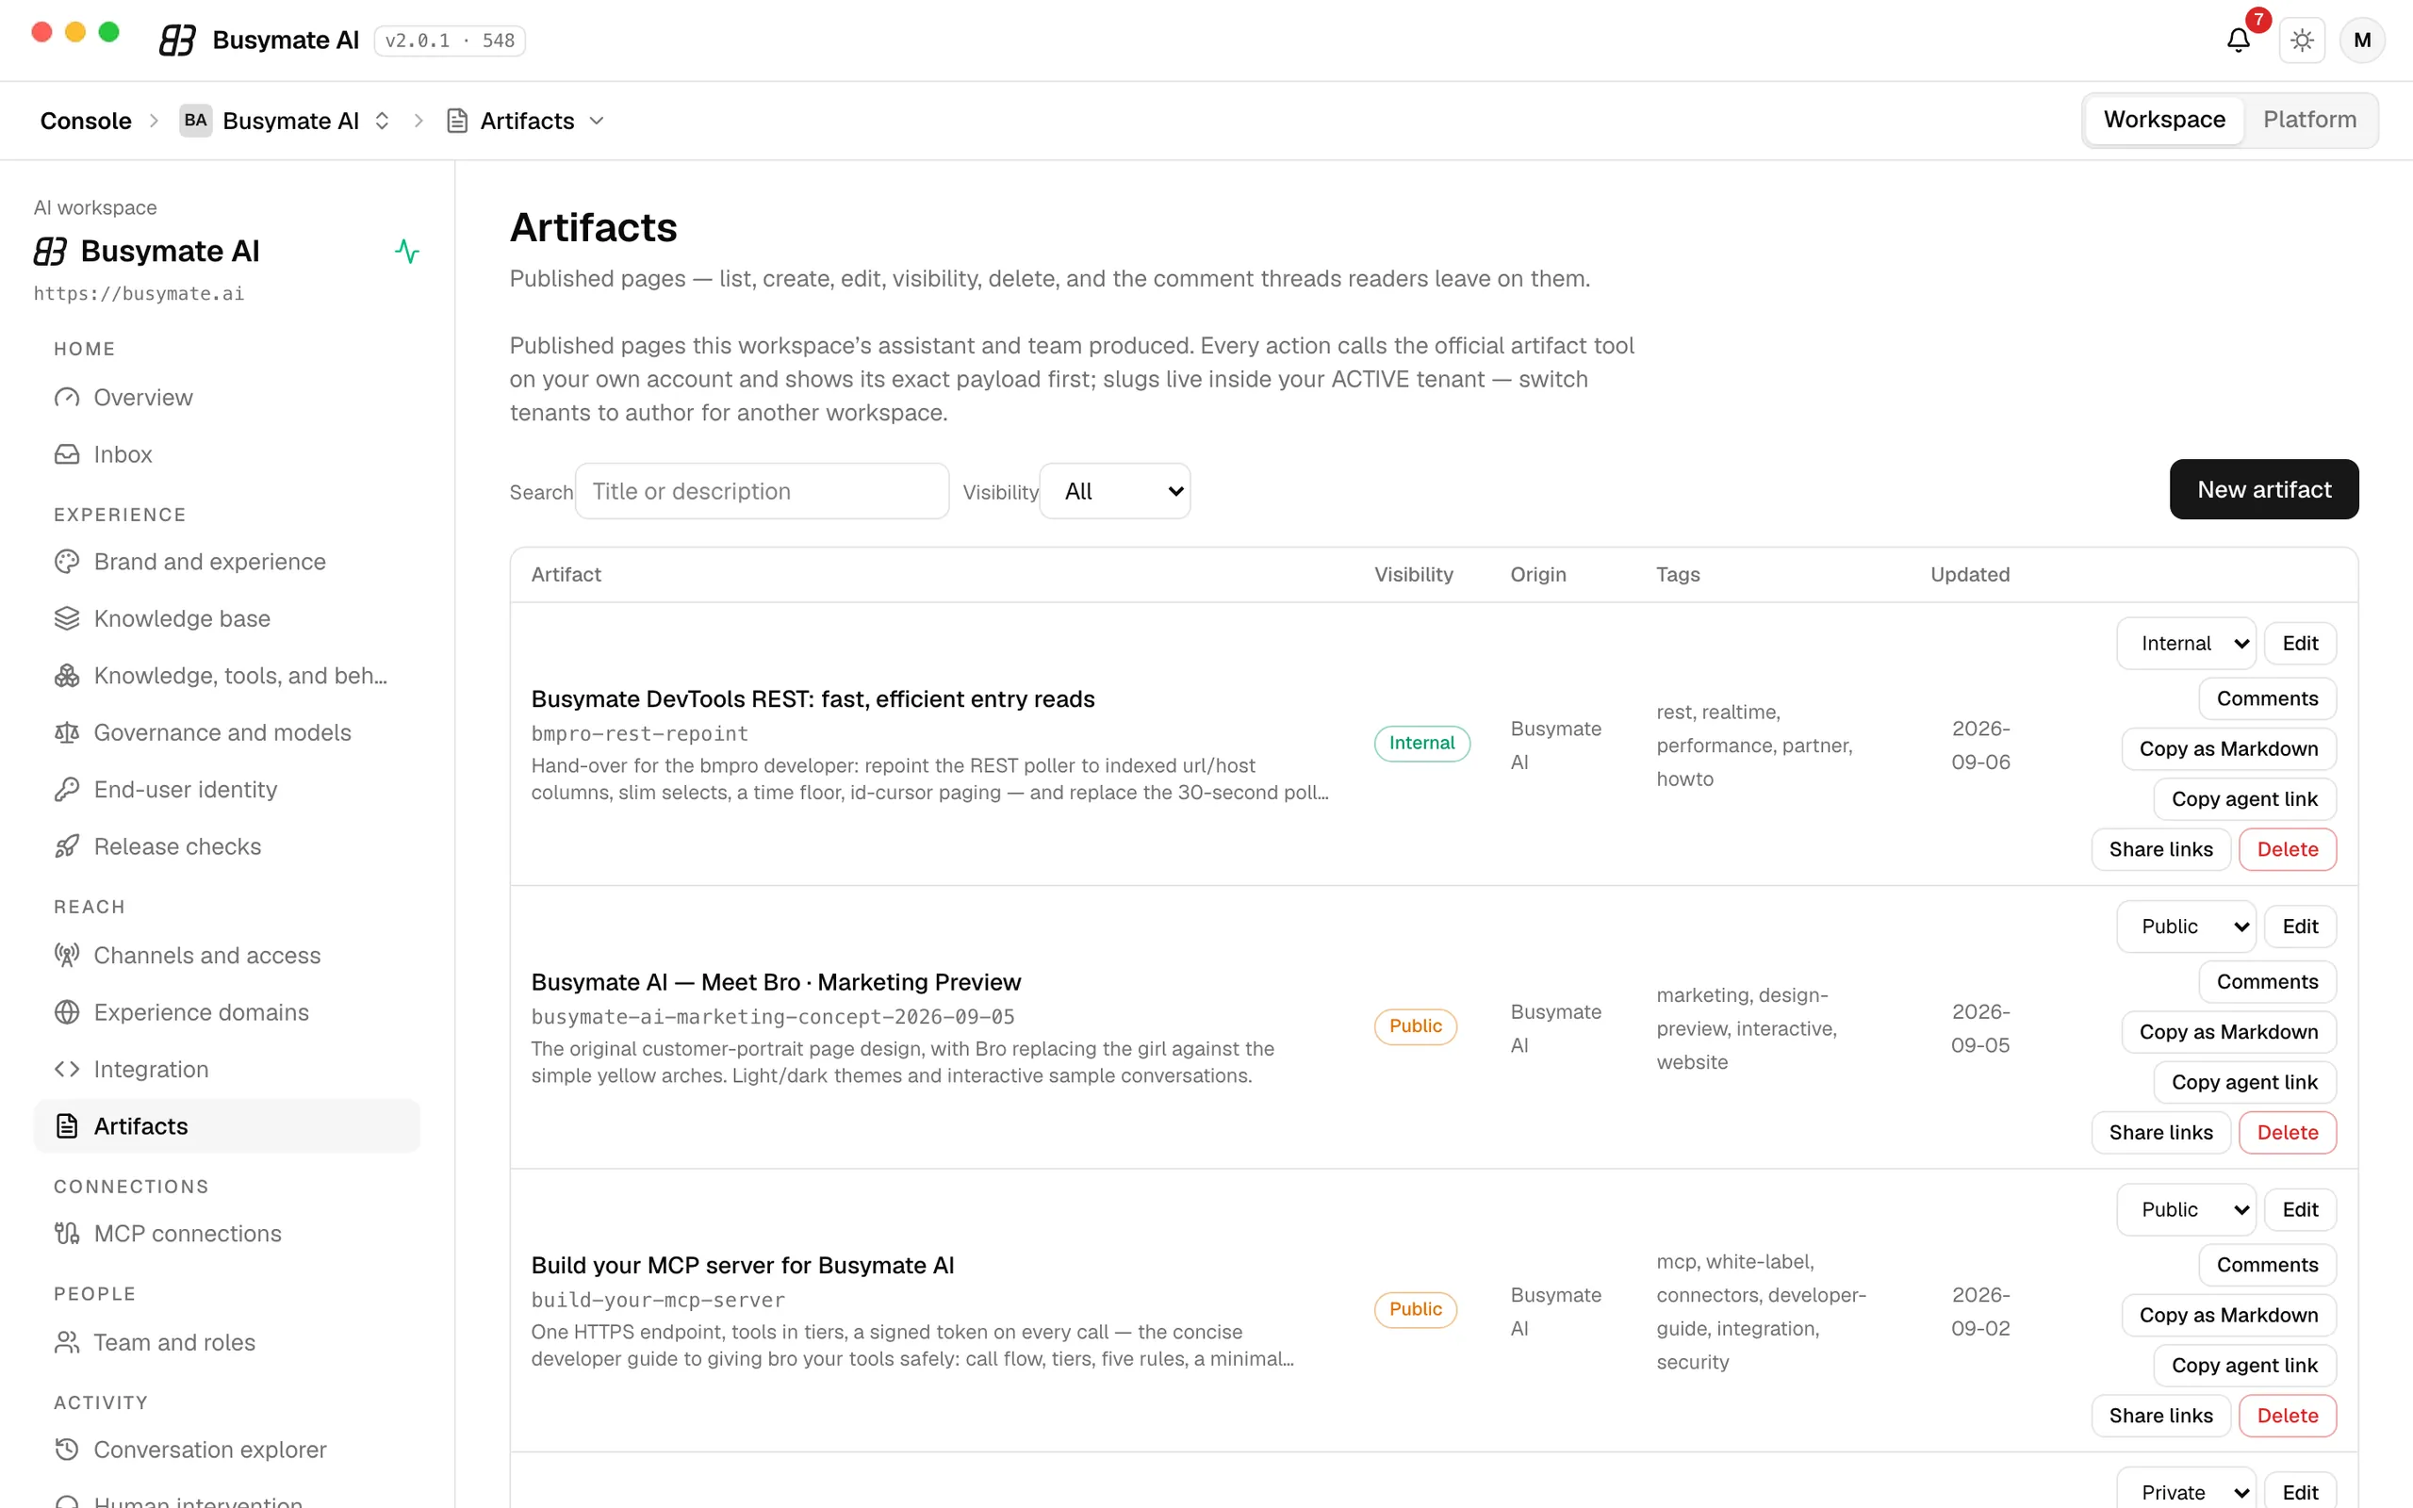Image resolution: width=2413 pixels, height=1508 pixels.
Task: Click the Artifacts document icon in sidebar
Action: click(x=67, y=1125)
